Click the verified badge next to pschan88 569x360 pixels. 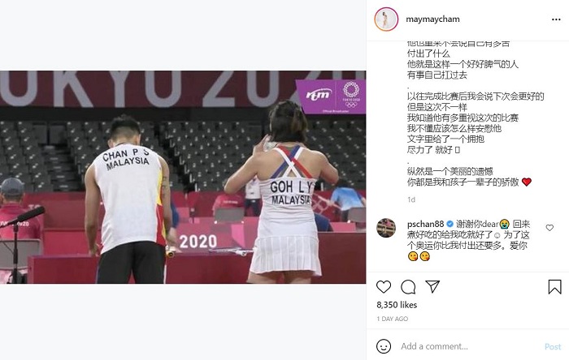(450, 224)
